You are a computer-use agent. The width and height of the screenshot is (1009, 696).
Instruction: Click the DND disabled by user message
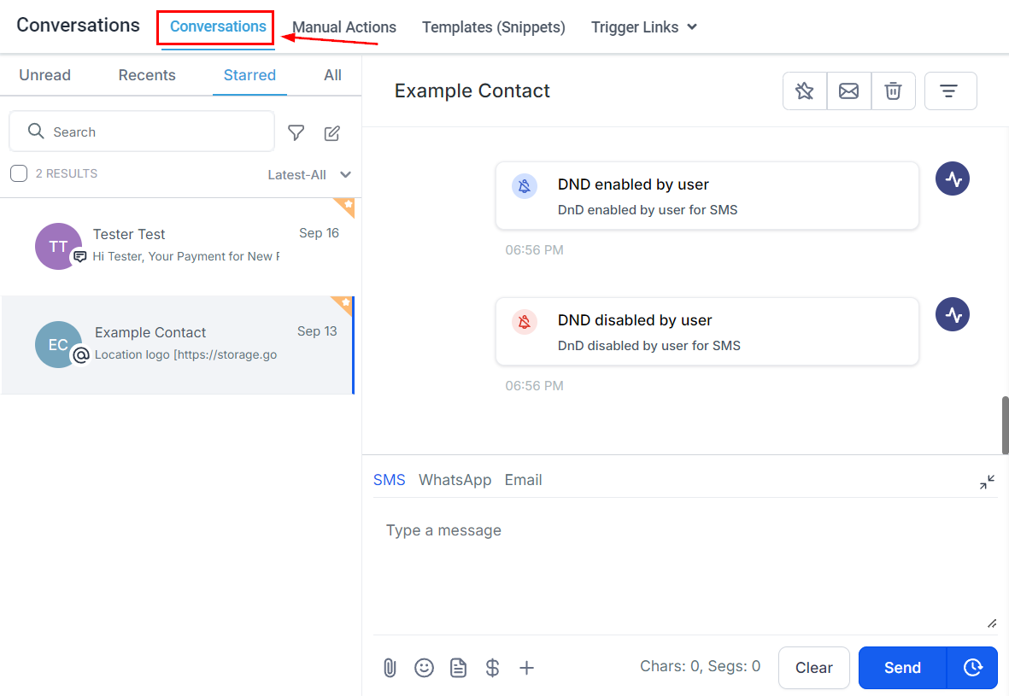tap(707, 331)
